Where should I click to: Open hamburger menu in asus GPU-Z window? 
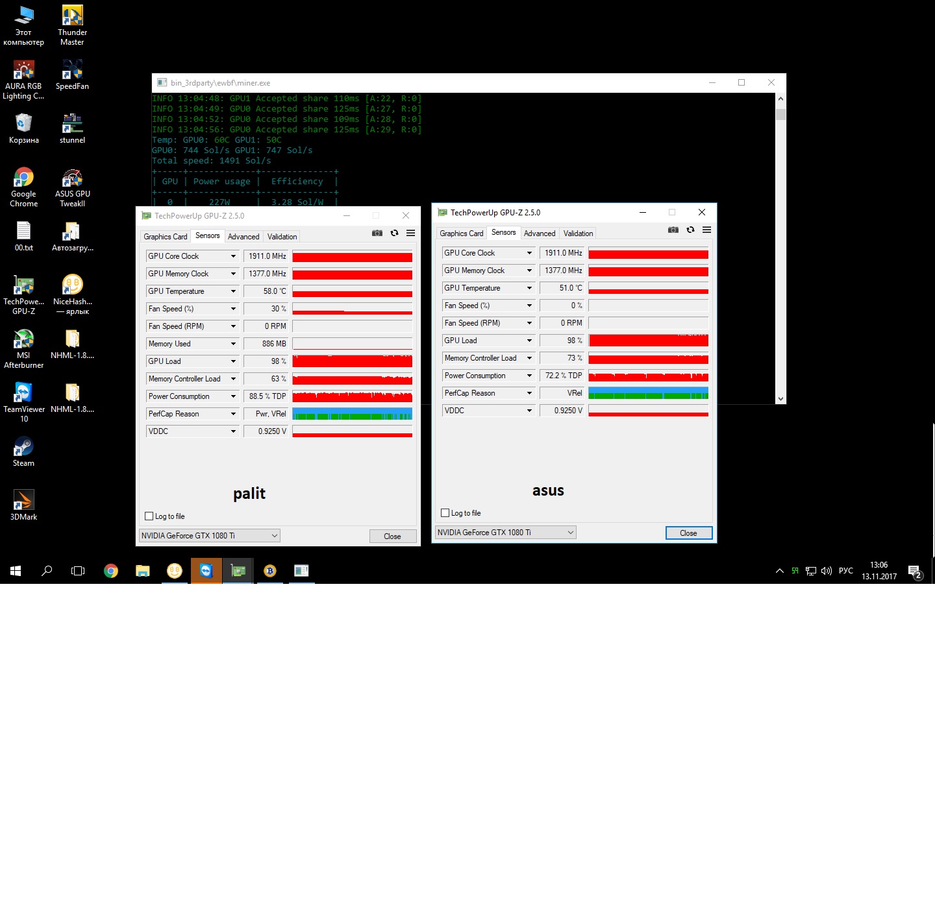(x=707, y=230)
